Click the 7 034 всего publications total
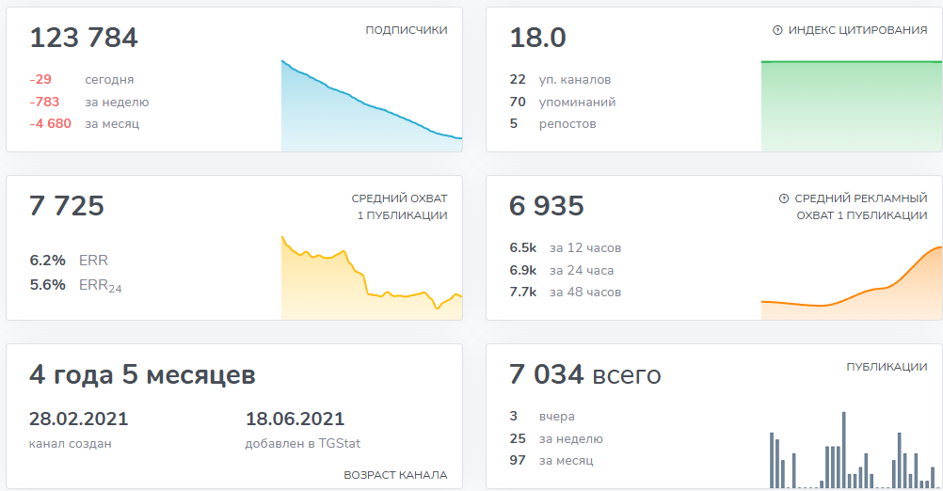This screenshot has height=491, width=943. [x=585, y=374]
